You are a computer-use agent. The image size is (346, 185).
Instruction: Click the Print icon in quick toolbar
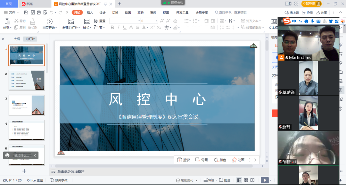pos(39,13)
